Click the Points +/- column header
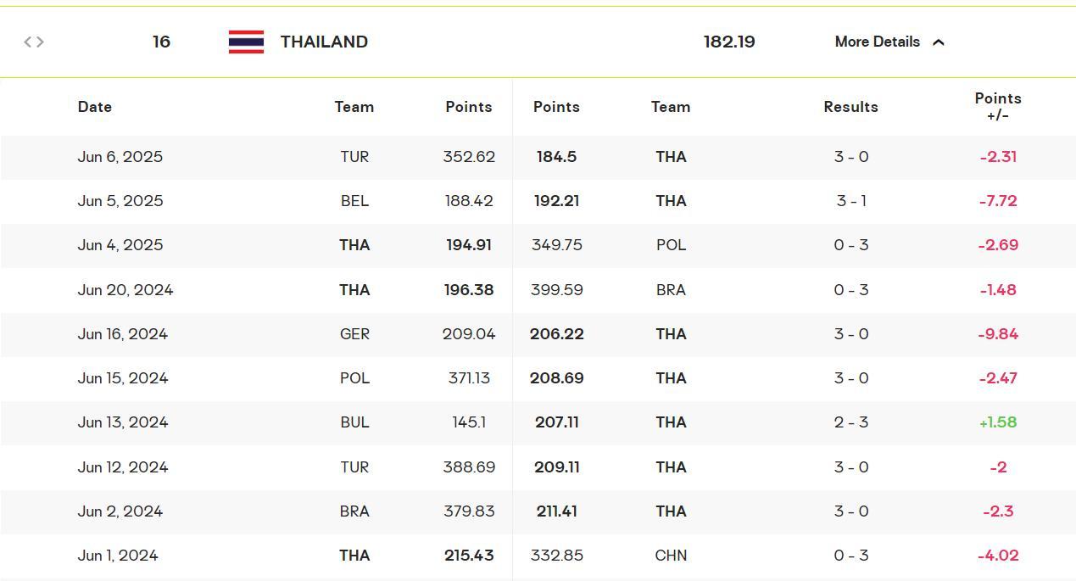The width and height of the screenshot is (1076, 581). 998,107
